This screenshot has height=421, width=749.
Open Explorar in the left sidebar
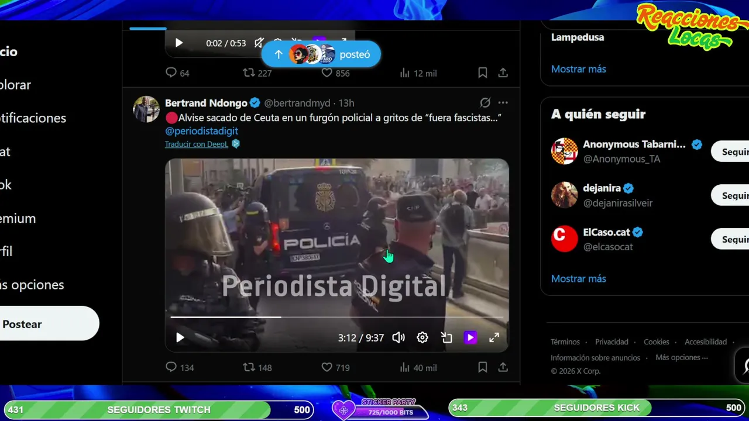pyautogui.click(x=15, y=85)
